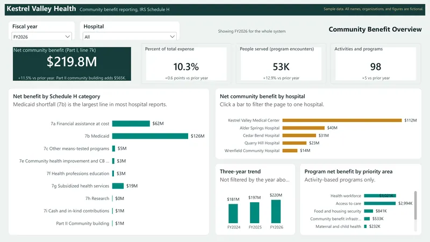
Task: Filter by Quarry Hill Hospital bar
Action: pyautogui.click(x=294, y=143)
